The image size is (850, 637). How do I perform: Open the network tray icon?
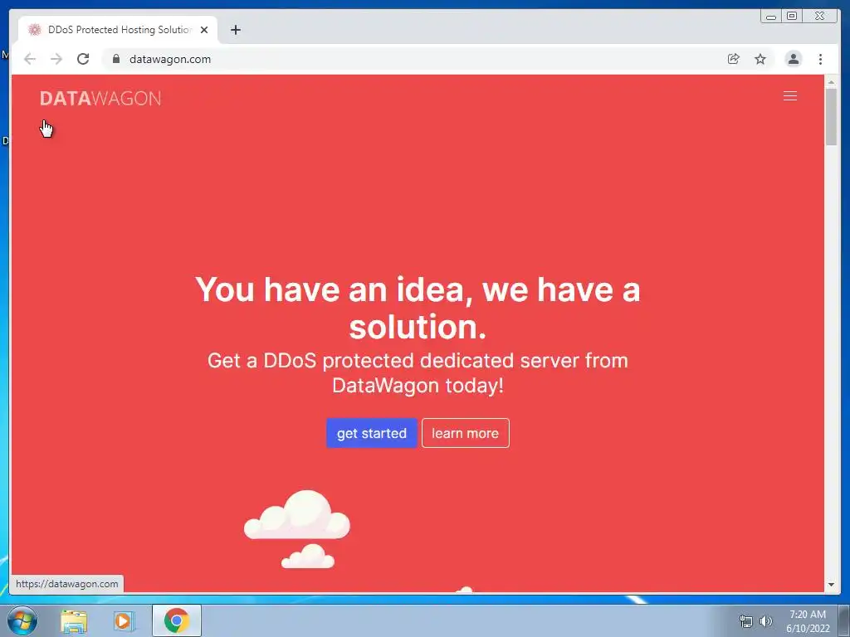pyautogui.click(x=746, y=621)
